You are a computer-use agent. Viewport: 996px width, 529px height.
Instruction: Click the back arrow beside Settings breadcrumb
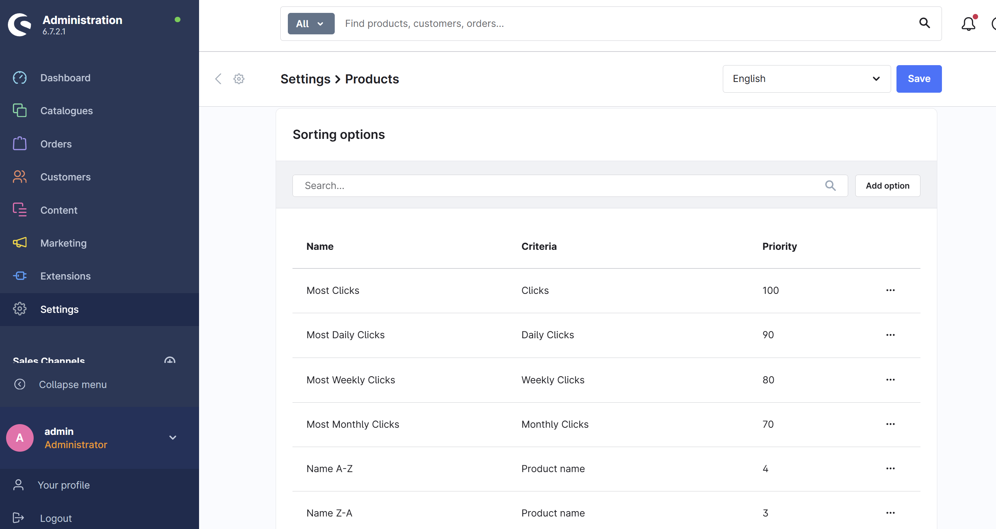click(218, 79)
